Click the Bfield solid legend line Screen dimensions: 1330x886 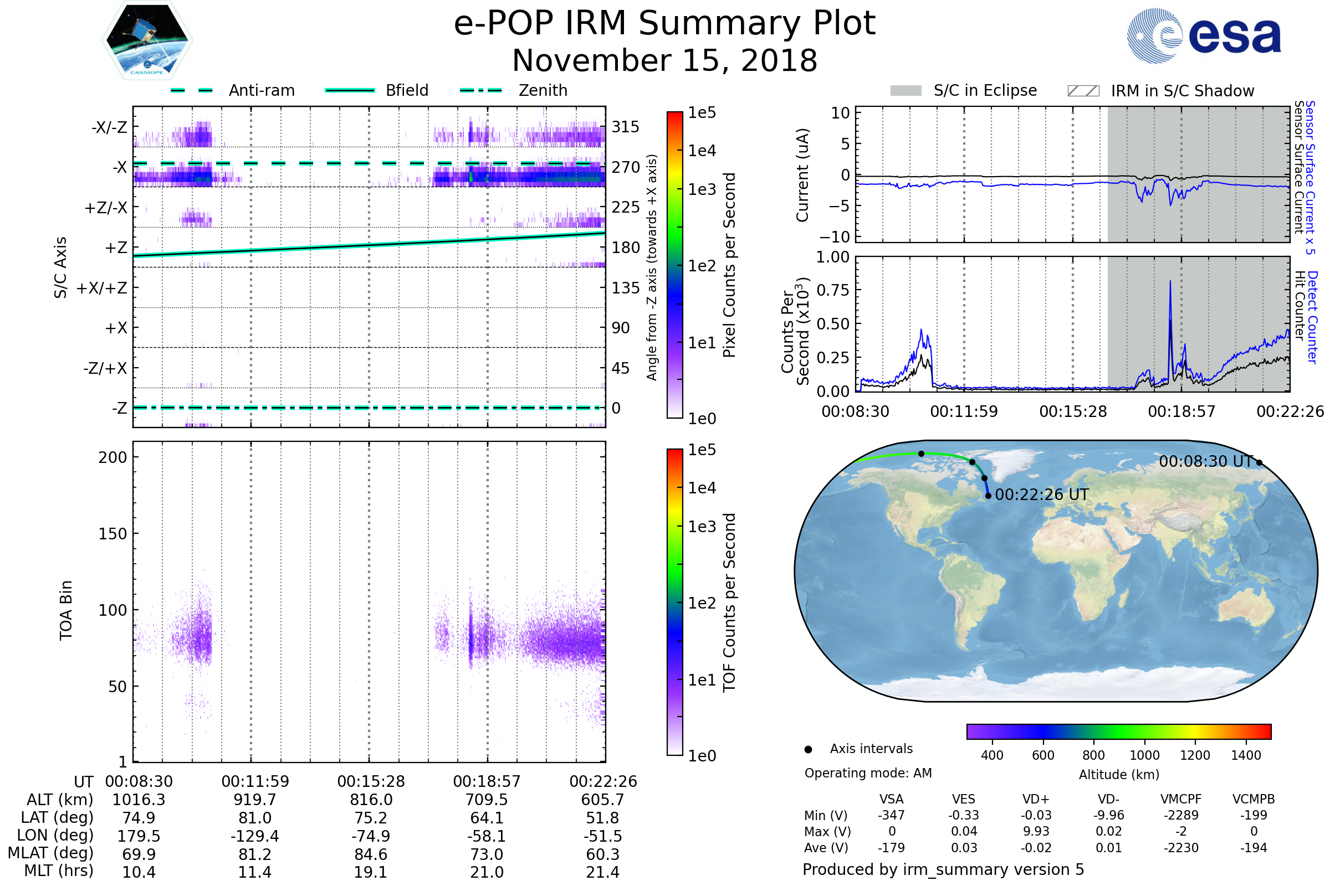pos(350,90)
